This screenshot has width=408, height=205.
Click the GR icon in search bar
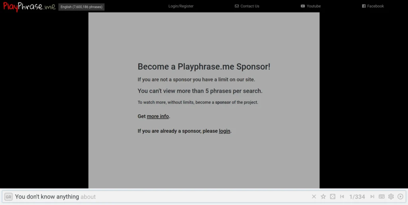(9, 197)
